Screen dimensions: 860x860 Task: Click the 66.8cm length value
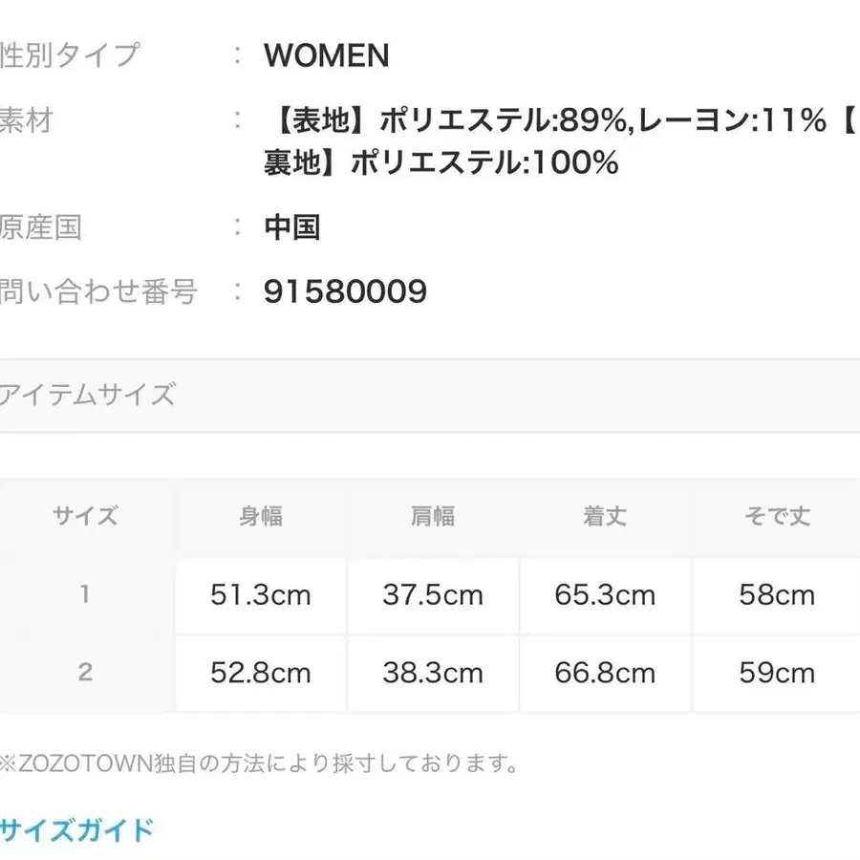tap(604, 673)
